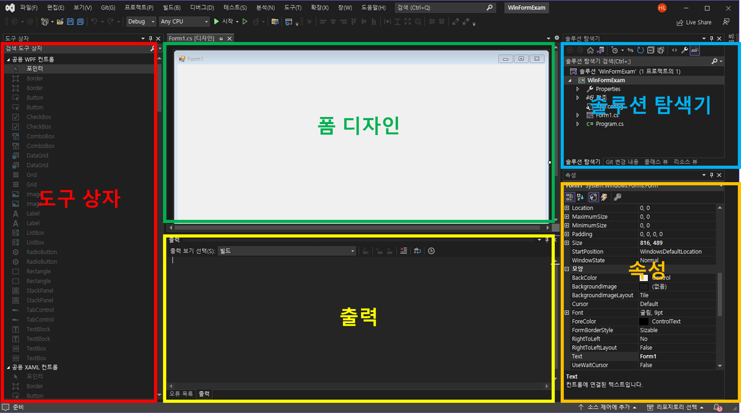This screenshot has height=413, width=741.
Task: Click the Open File folder icon
Action: (60, 22)
